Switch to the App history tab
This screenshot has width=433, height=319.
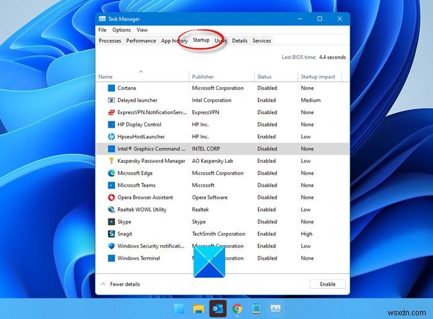[x=174, y=41]
